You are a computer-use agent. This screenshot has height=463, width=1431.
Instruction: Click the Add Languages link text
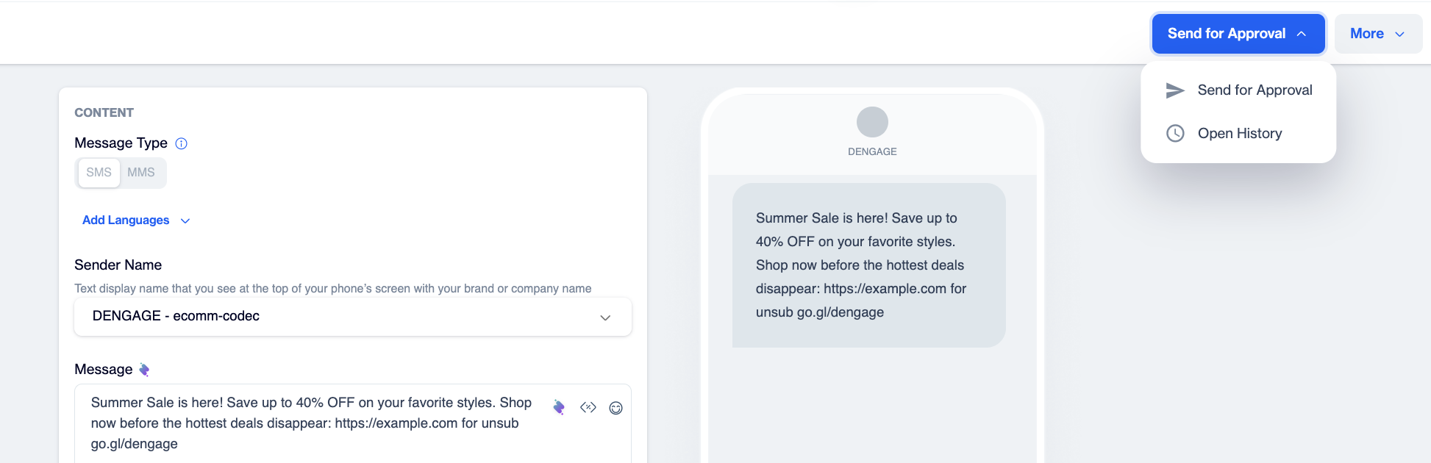(126, 220)
